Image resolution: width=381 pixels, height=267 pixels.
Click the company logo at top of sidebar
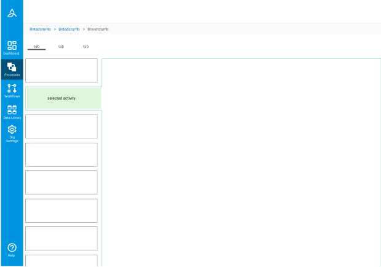(x=12, y=13)
